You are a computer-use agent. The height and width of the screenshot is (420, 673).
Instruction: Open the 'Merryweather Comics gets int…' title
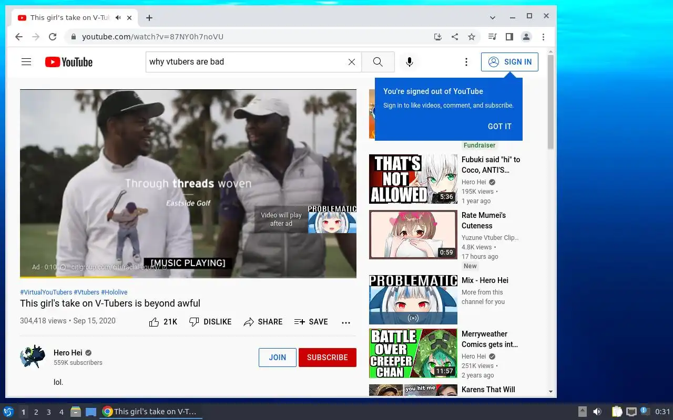point(490,339)
